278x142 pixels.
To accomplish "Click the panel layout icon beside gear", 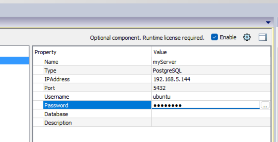I will pos(263,38).
